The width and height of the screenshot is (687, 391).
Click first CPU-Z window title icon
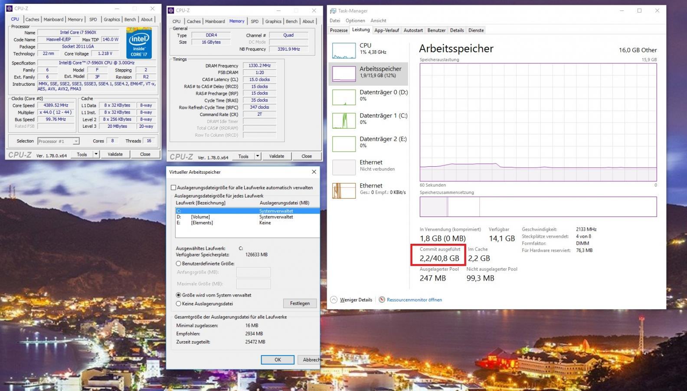click(x=10, y=8)
